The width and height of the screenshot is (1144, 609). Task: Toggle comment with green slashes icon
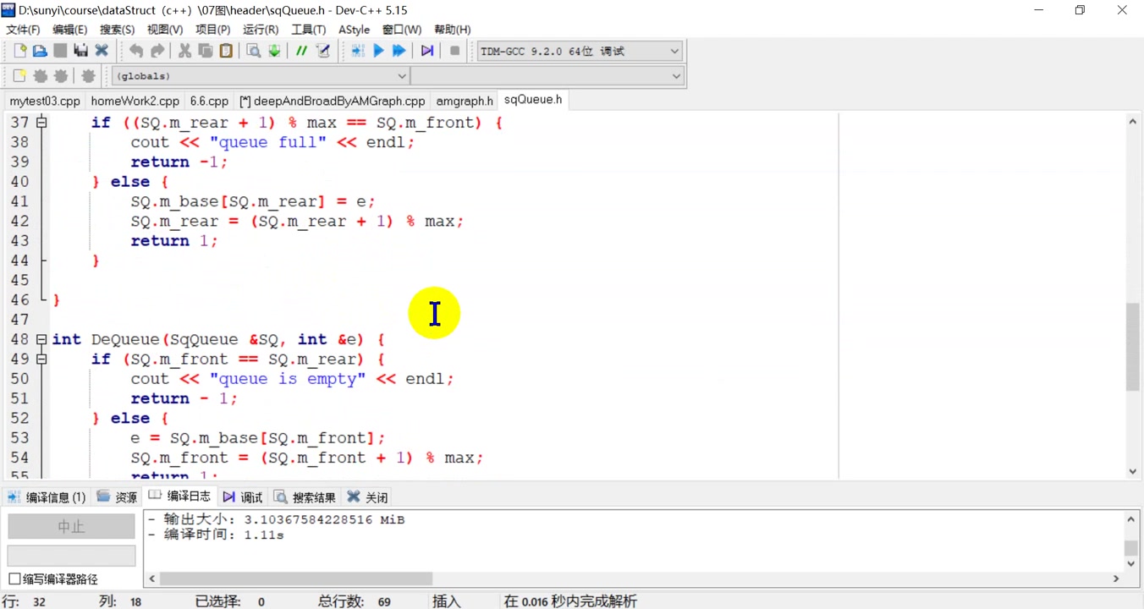coord(301,51)
